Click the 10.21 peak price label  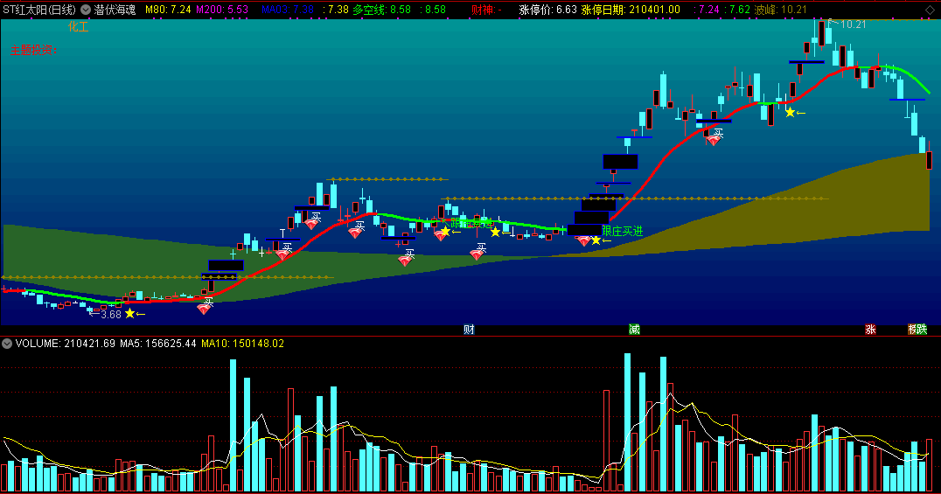(854, 24)
